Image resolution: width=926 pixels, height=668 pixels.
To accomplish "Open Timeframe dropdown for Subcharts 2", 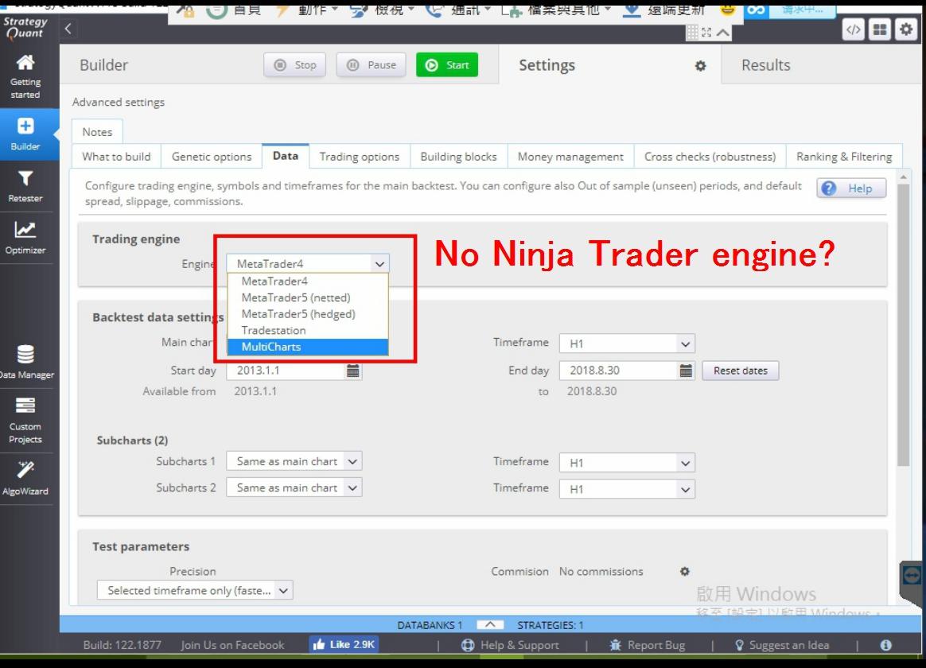I will (627, 489).
